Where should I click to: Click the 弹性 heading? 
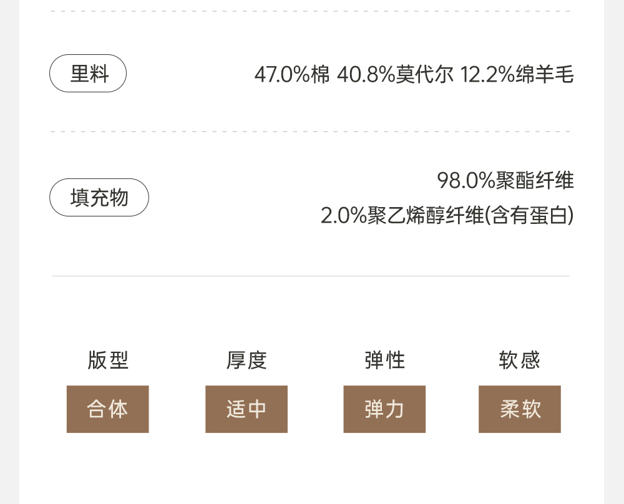pyautogui.click(x=384, y=360)
